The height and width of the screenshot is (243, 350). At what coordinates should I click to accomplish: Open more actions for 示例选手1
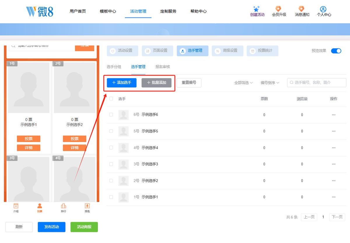334,197
